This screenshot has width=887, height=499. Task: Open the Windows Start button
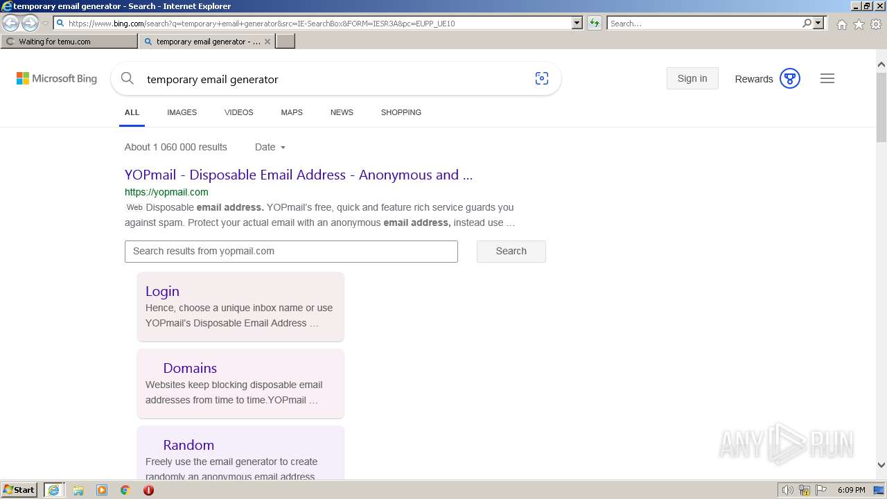tap(19, 490)
